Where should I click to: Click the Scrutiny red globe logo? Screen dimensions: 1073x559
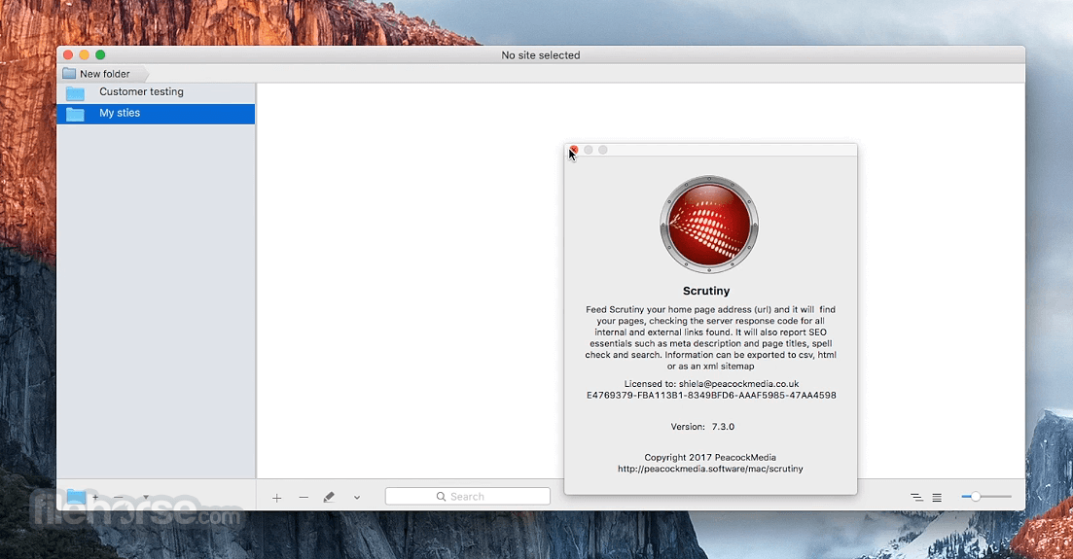(709, 225)
